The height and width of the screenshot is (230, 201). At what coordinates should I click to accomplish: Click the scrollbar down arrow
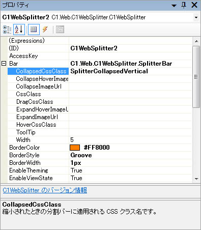coord(196,179)
